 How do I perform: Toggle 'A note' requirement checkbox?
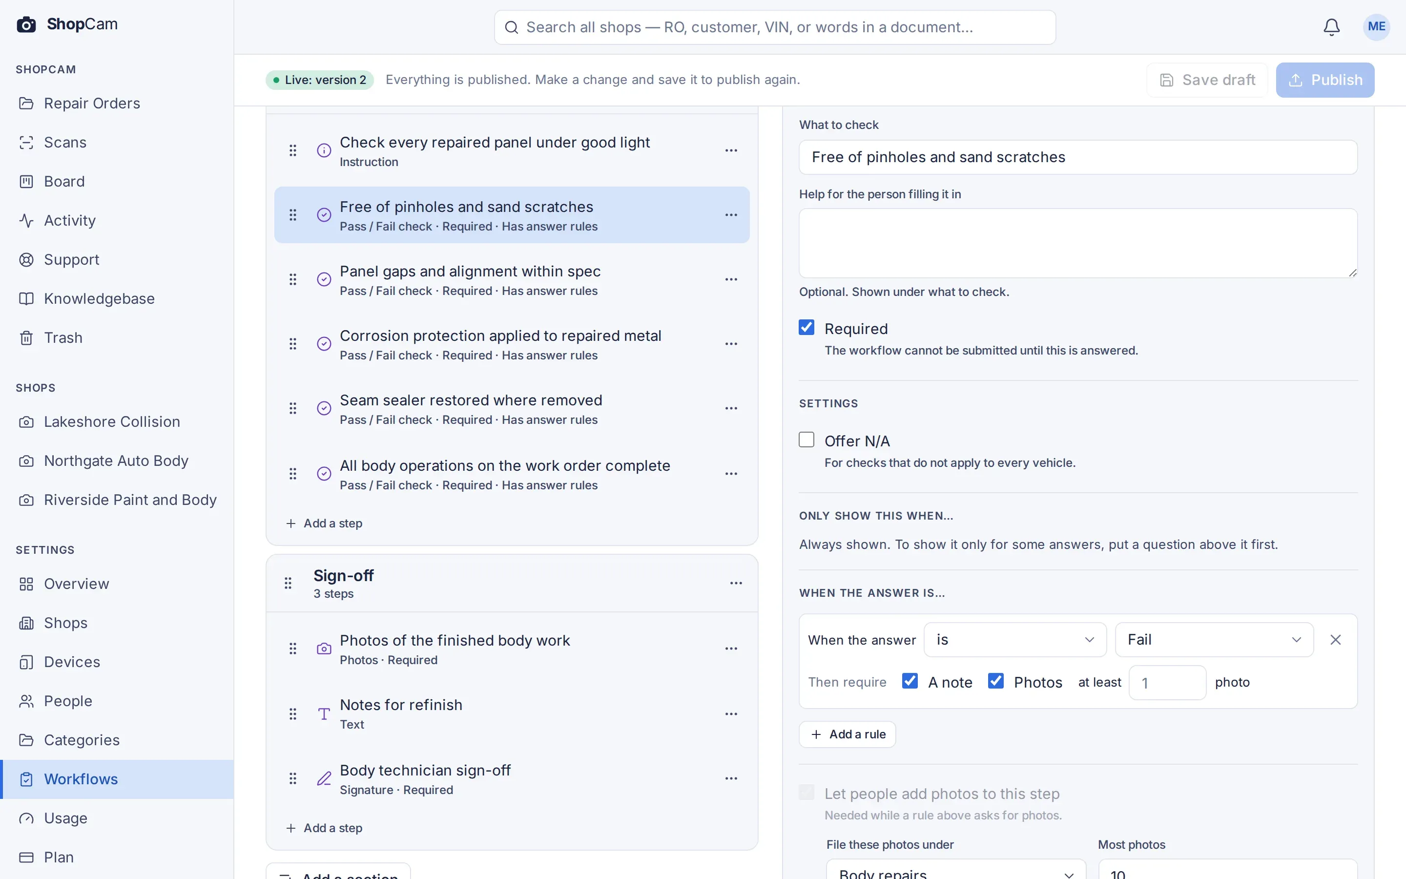click(910, 681)
